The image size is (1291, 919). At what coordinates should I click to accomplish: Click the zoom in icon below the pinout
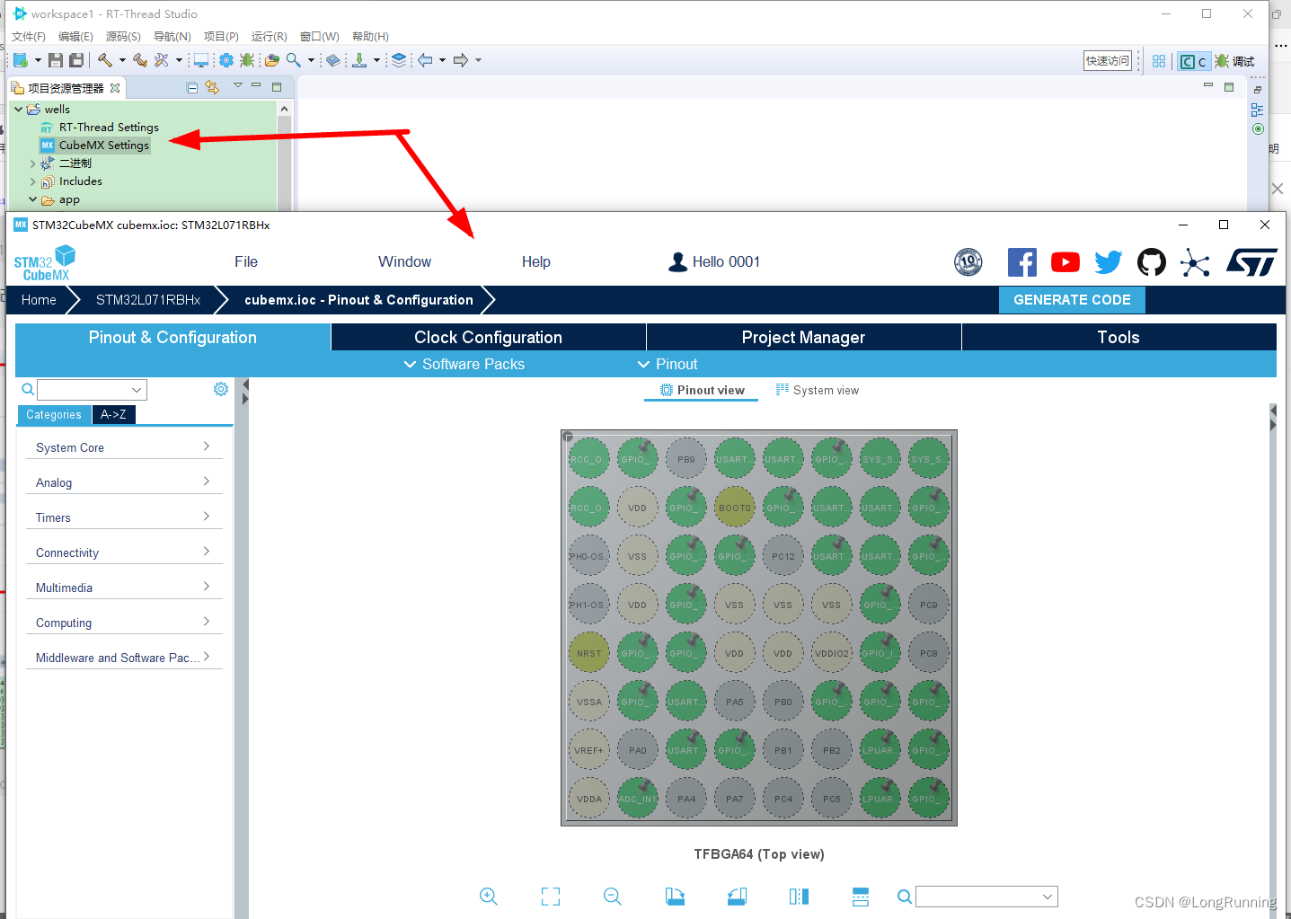[x=489, y=896]
